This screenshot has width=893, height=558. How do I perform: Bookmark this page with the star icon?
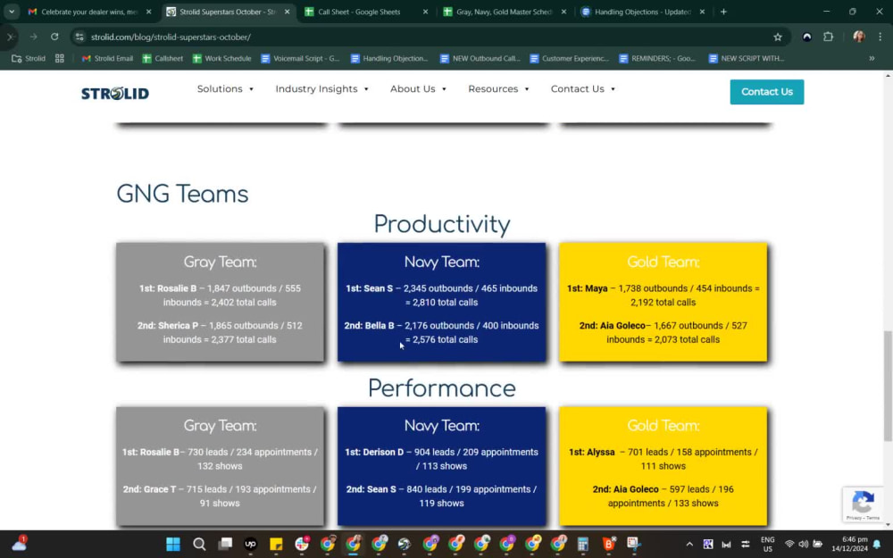click(x=778, y=37)
